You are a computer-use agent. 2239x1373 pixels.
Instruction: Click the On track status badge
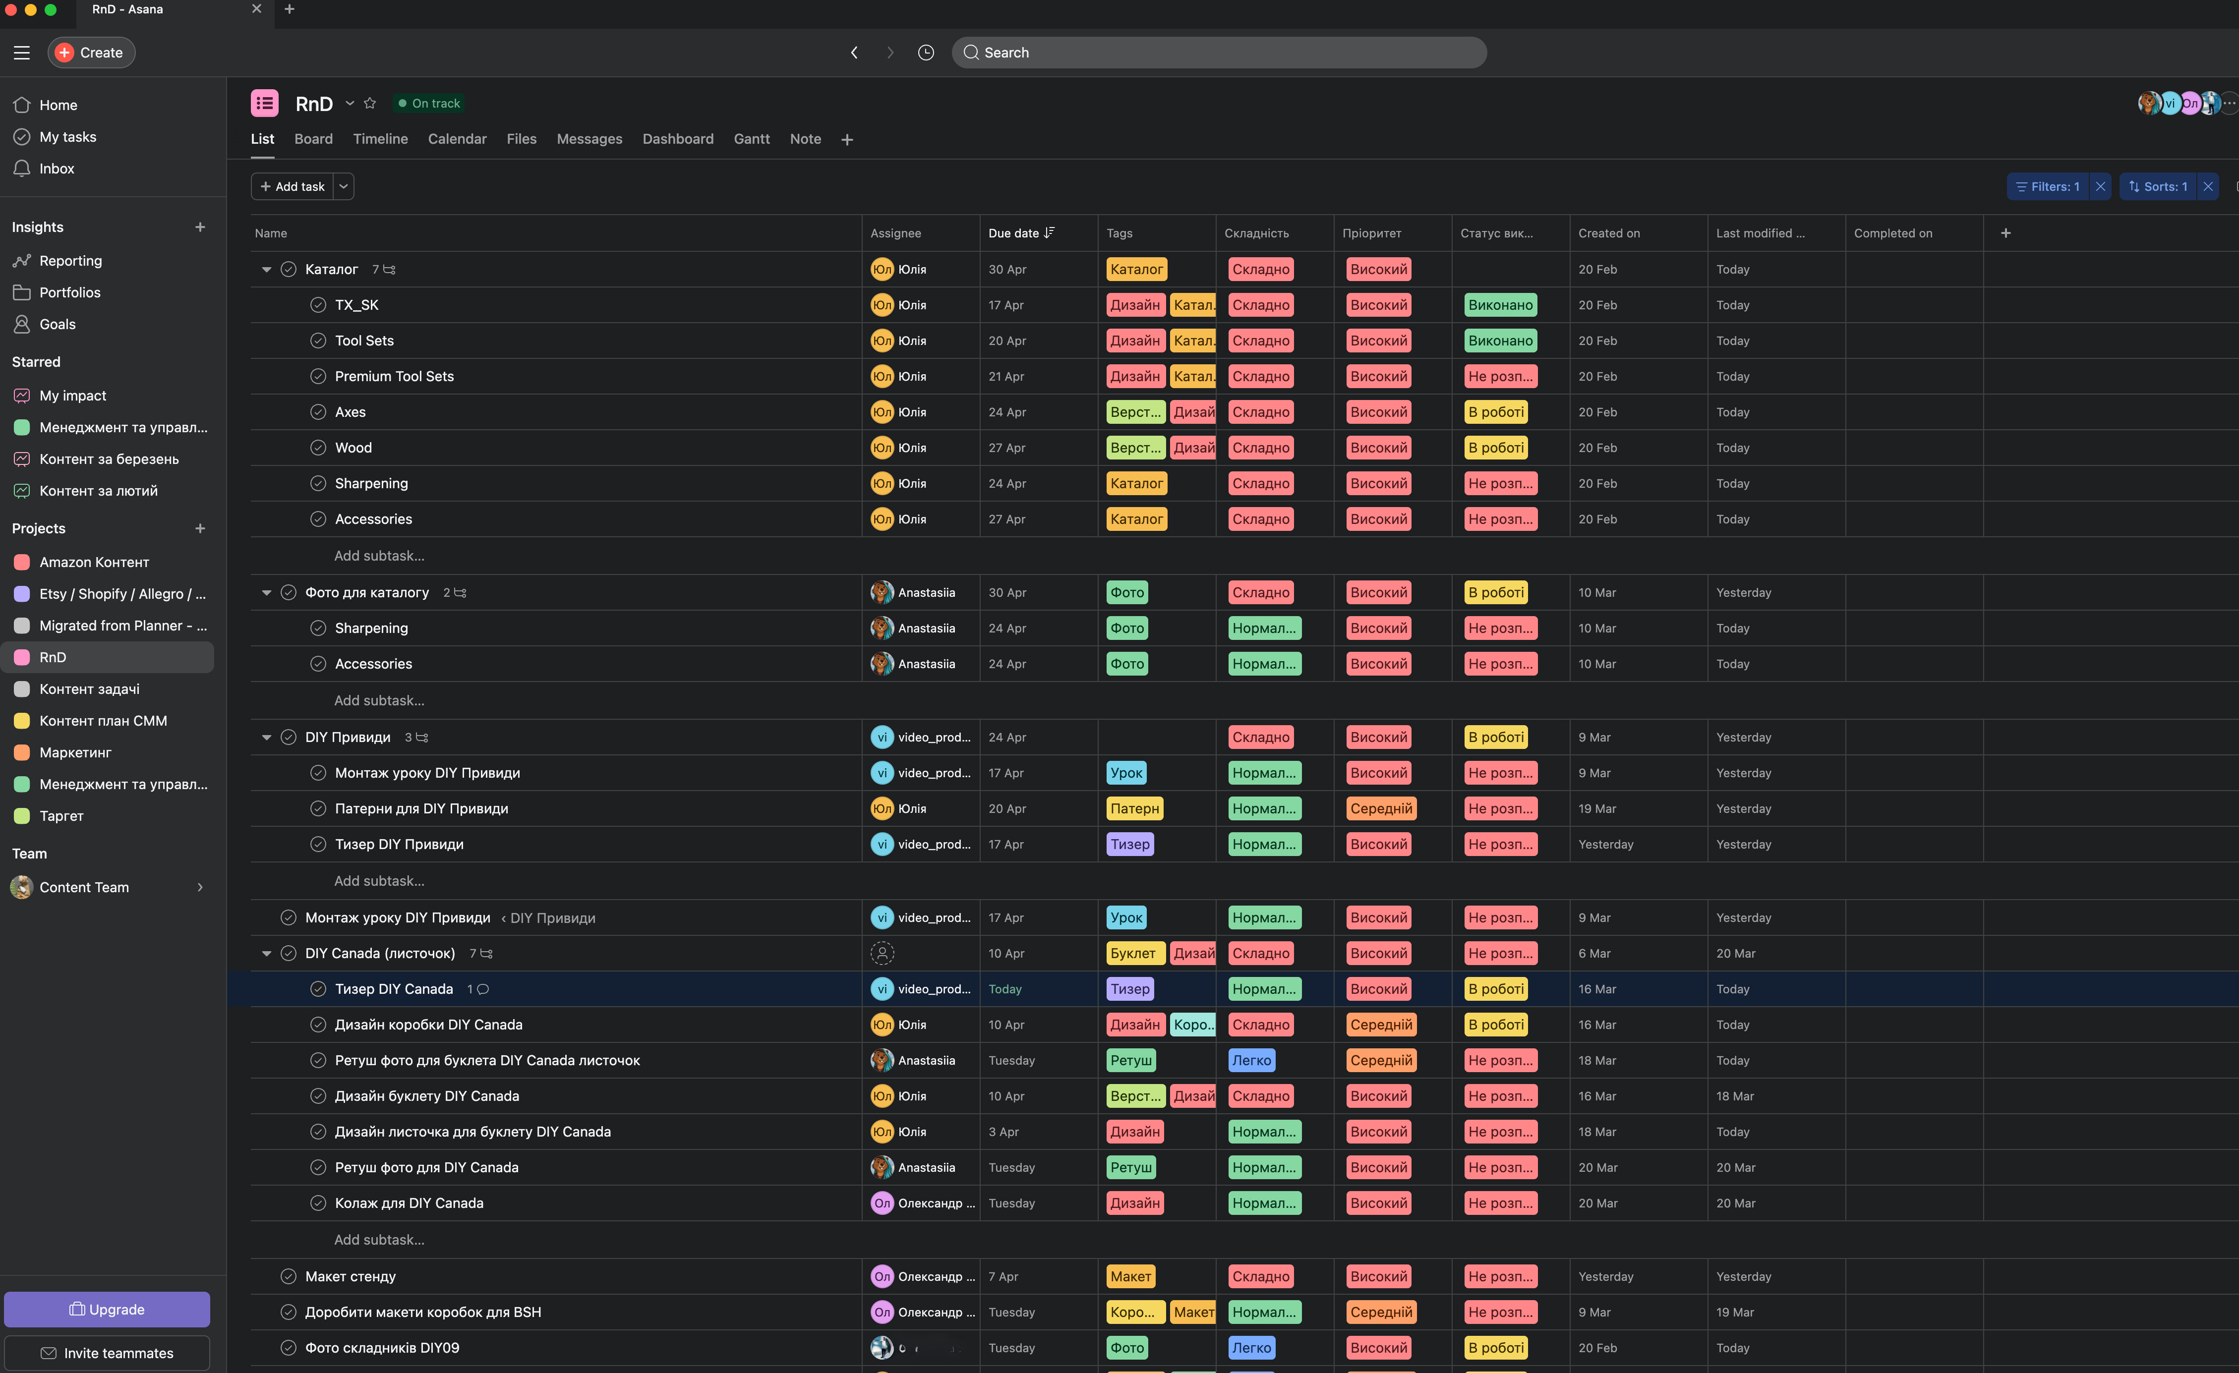(429, 104)
